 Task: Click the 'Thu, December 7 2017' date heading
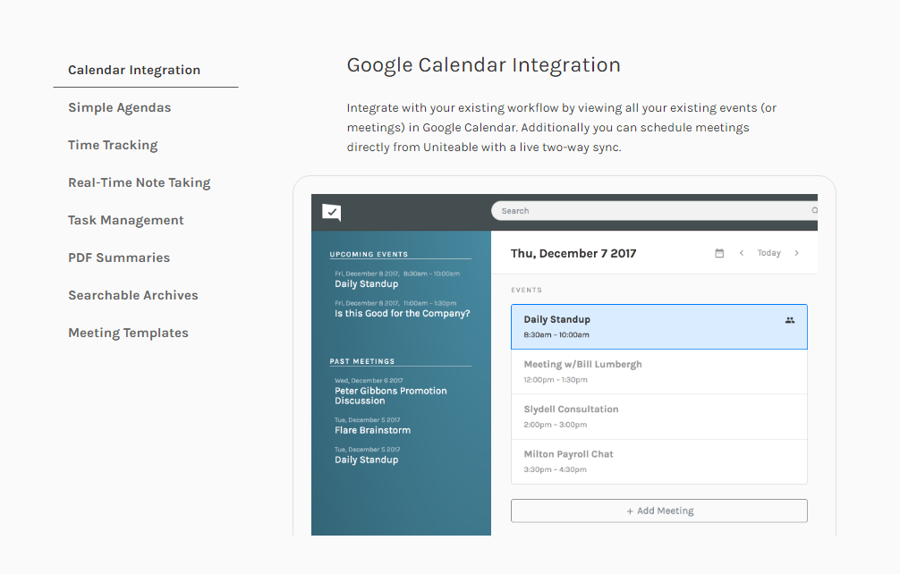click(x=573, y=253)
